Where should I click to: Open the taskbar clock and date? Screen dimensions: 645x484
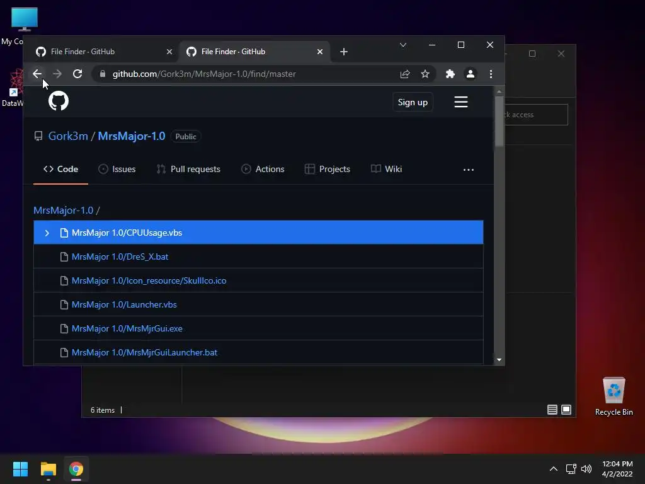coord(617,469)
